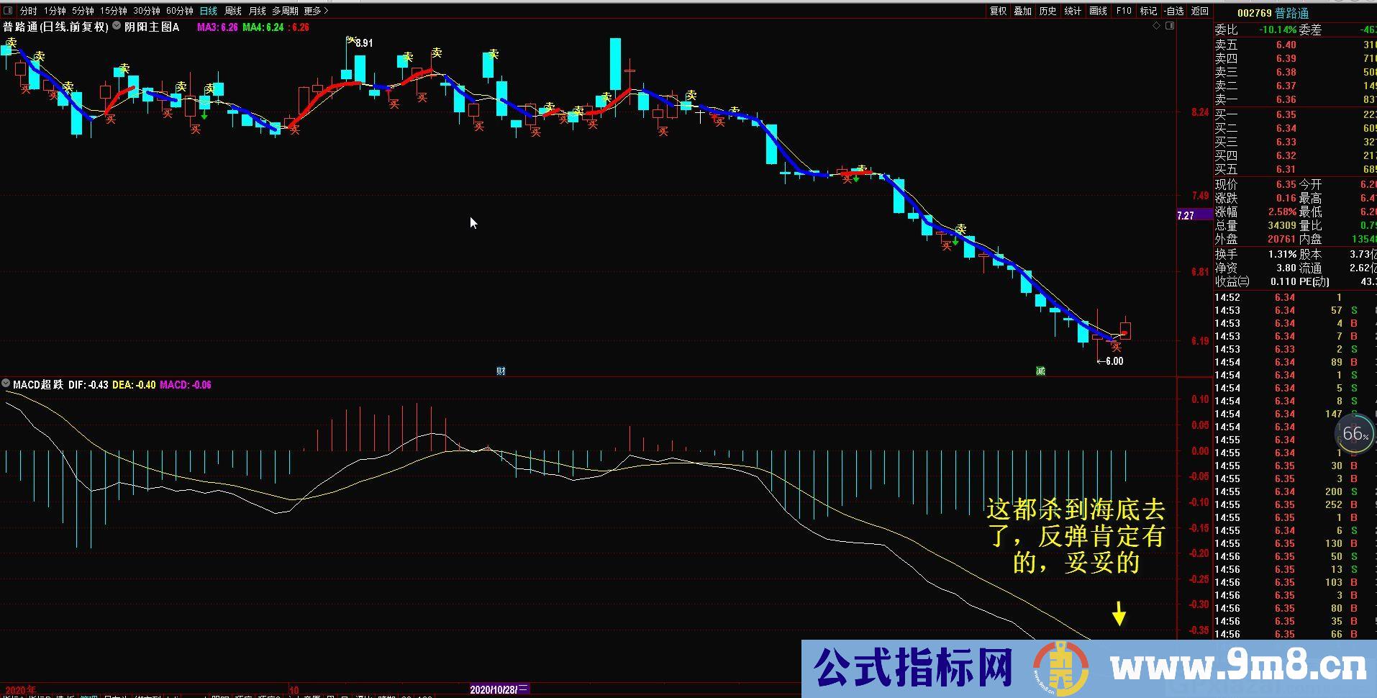Click the tick row with volume 147
The image size is (1377, 698).
tap(1295, 414)
